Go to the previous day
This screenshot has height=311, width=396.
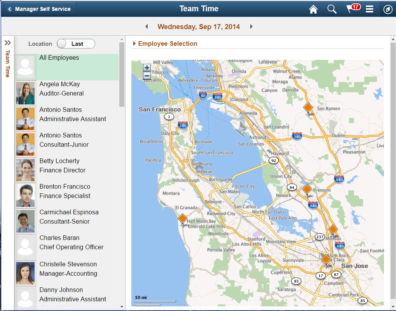point(147,26)
